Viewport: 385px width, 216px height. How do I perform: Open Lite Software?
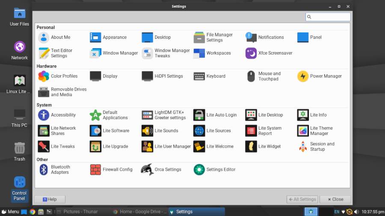pyautogui.click(x=110, y=131)
